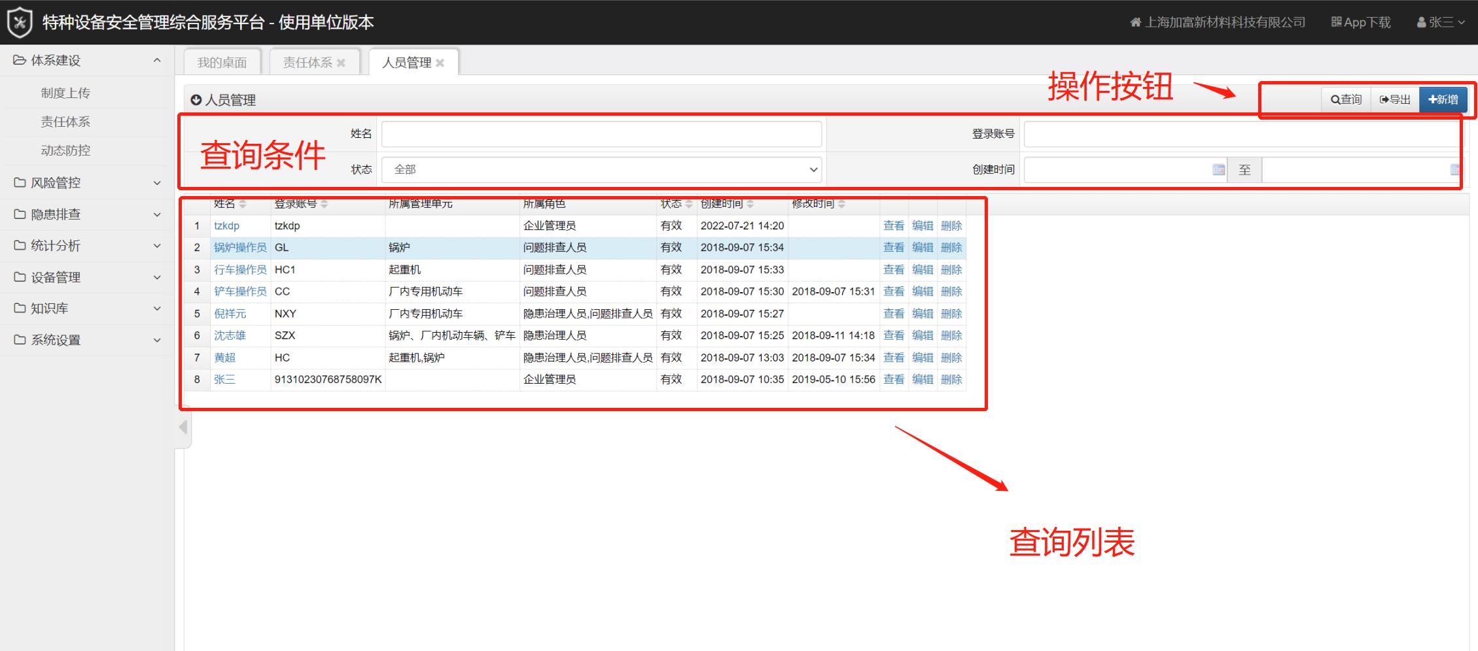Sort the table by 姓名 column
This screenshot has width=1478, height=651.
tap(243, 204)
